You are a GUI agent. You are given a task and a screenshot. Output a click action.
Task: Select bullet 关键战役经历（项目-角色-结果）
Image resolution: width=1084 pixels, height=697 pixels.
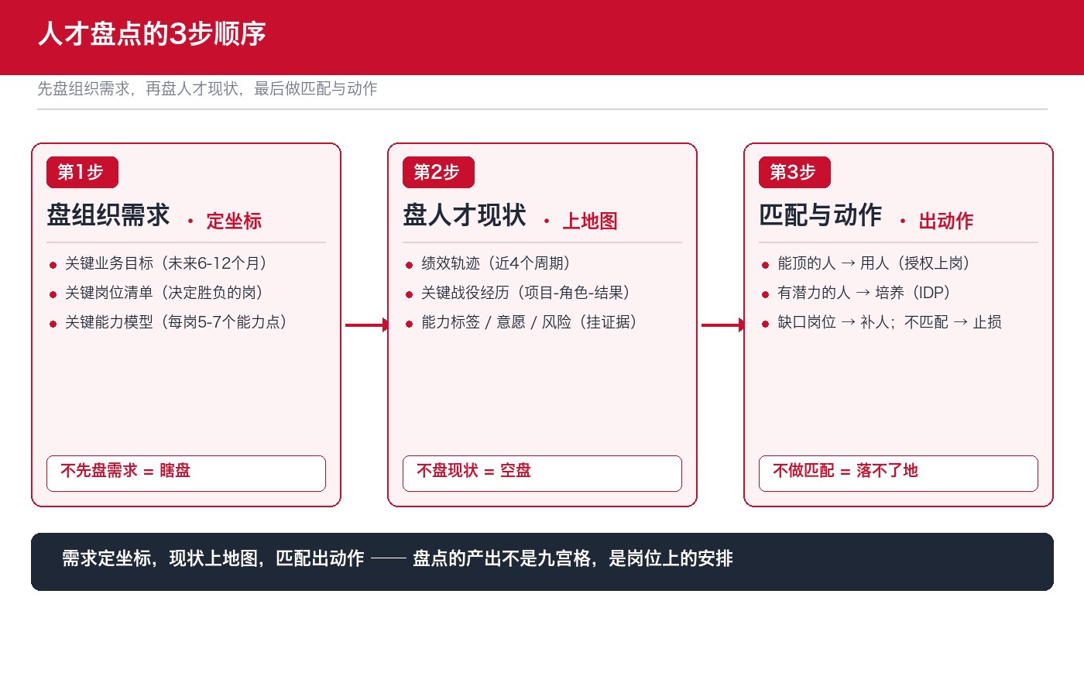coord(517,293)
